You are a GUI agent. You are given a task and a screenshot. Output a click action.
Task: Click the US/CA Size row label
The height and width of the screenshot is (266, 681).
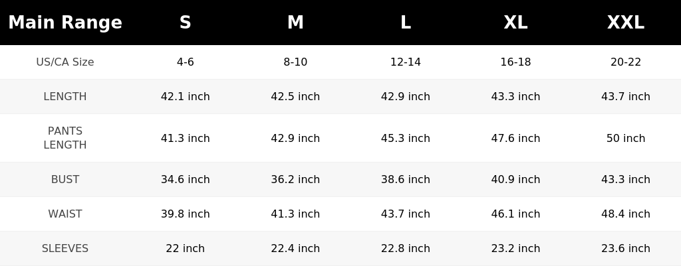[x=65, y=62]
